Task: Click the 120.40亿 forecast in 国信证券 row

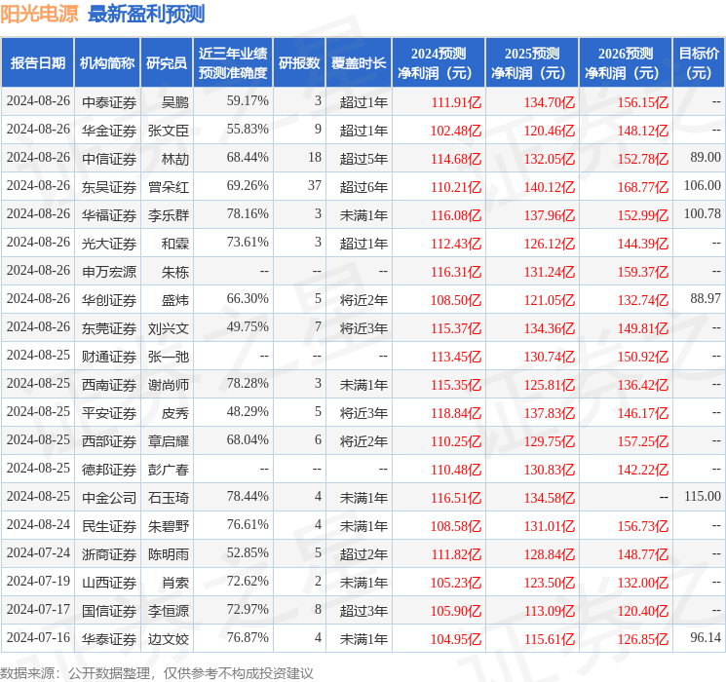Action: point(642,610)
